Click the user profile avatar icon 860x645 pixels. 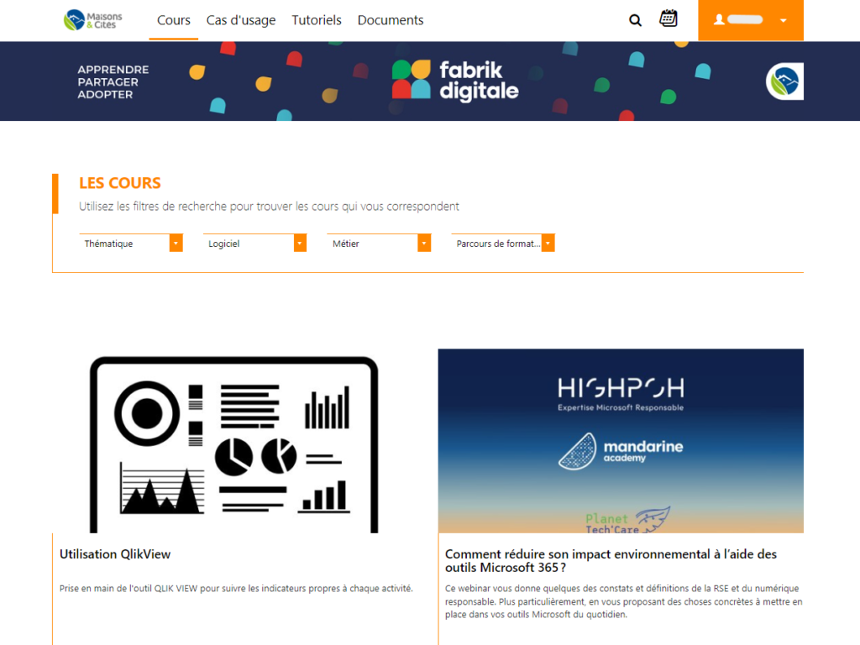click(x=719, y=20)
